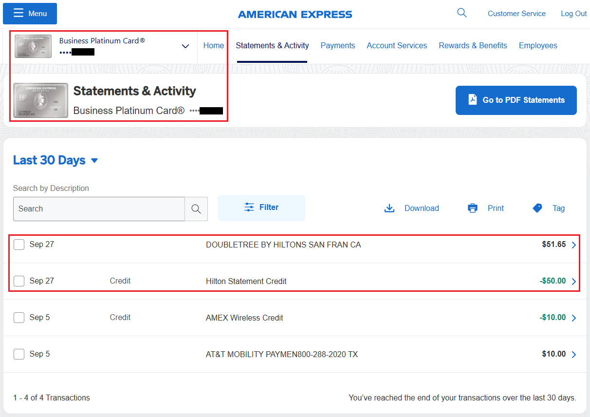Switch to the Rewards & Benefits tab

[473, 46]
